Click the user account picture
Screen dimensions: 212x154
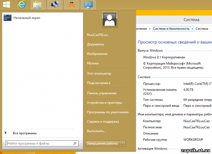(110, 19)
